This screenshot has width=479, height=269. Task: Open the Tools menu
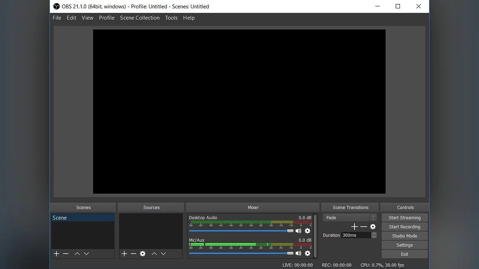click(171, 18)
